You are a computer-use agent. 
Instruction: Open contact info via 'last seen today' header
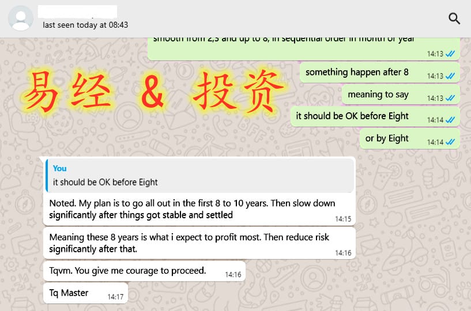click(x=85, y=25)
